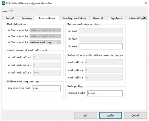Click the 'define z mesh by' label
The width and height of the screenshot is (149, 121).
coord(18,42)
